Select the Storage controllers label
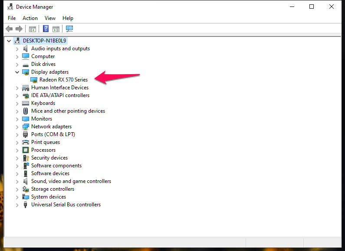Image resolution: width=345 pixels, height=251 pixels. pyautogui.click(x=53, y=189)
